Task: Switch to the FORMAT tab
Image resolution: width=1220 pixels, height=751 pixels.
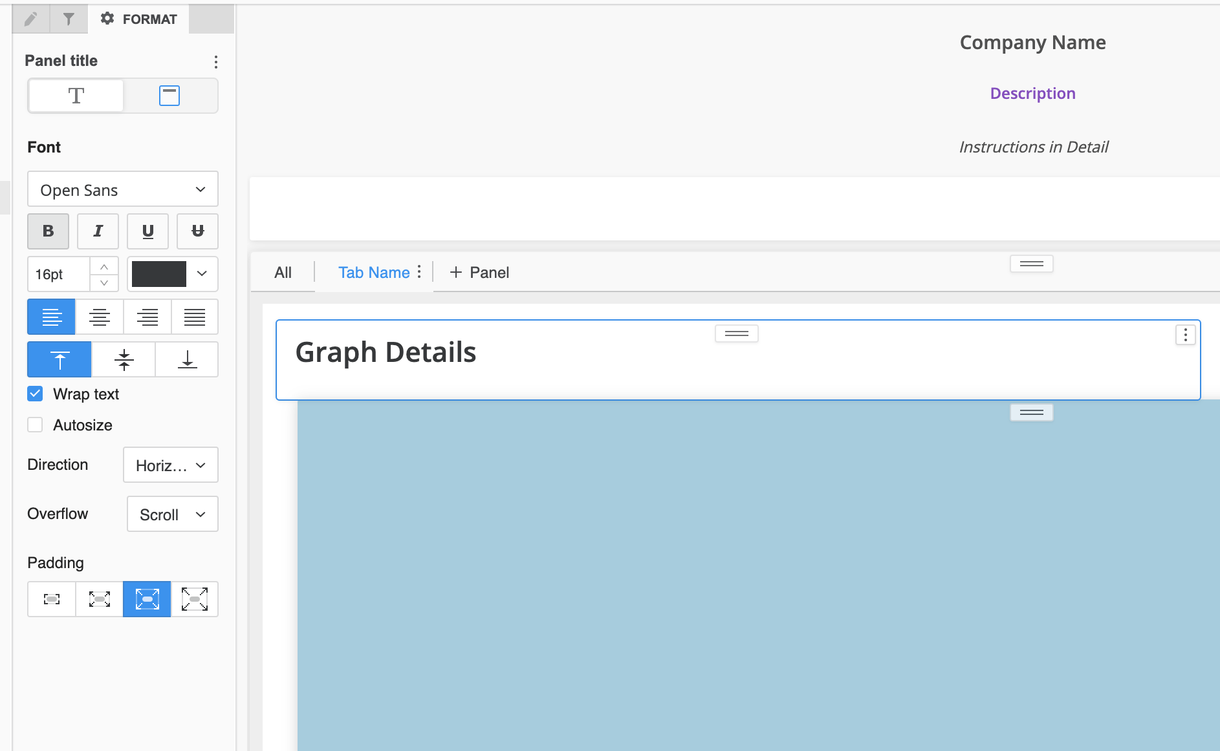Action: 138,19
